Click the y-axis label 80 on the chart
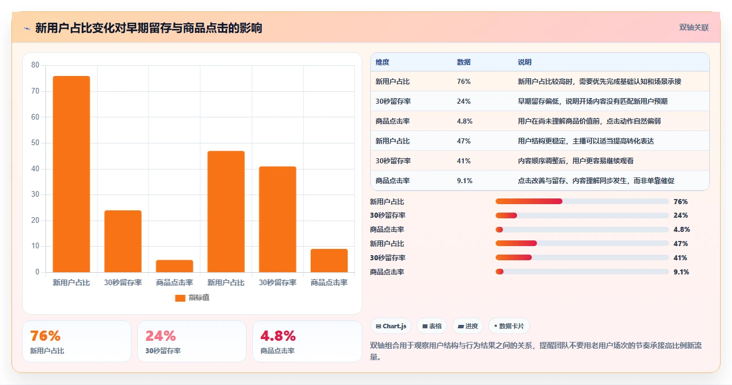The width and height of the screenshot is (732, 385). pos(35,65)
